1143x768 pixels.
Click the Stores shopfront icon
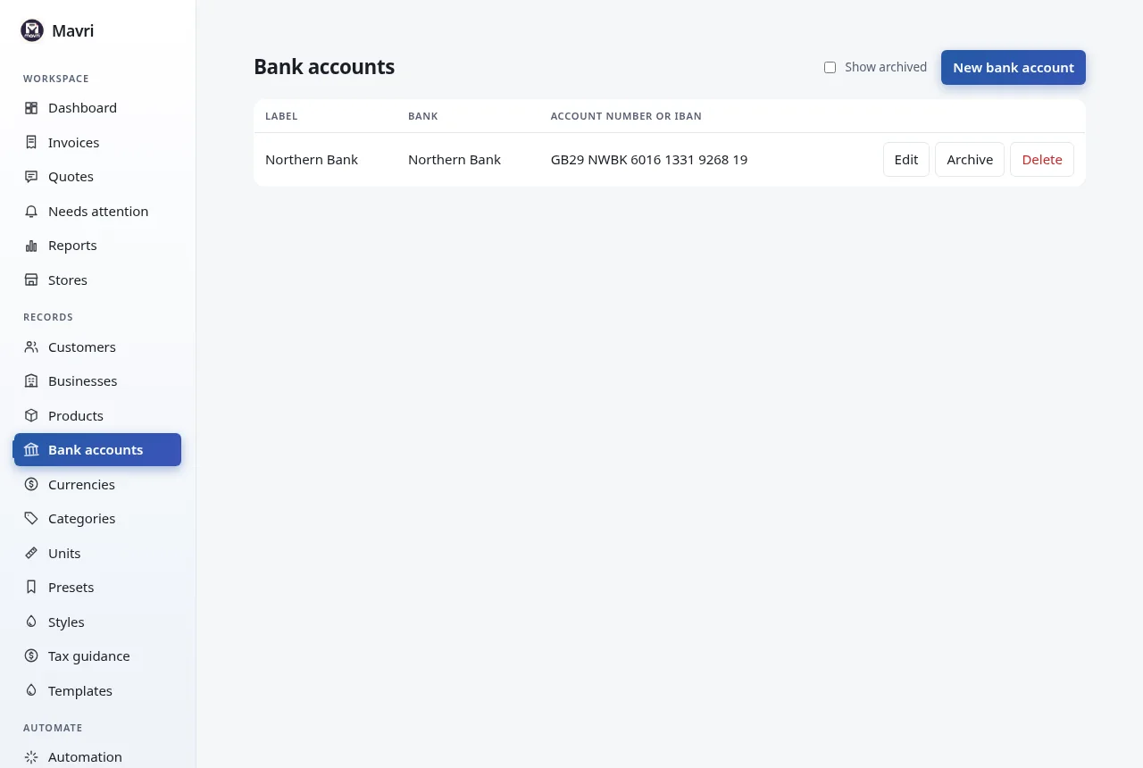pos(31,280)
